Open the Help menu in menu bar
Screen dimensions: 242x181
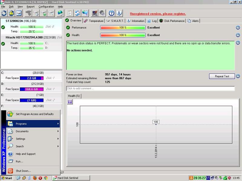tap(60, 7)
